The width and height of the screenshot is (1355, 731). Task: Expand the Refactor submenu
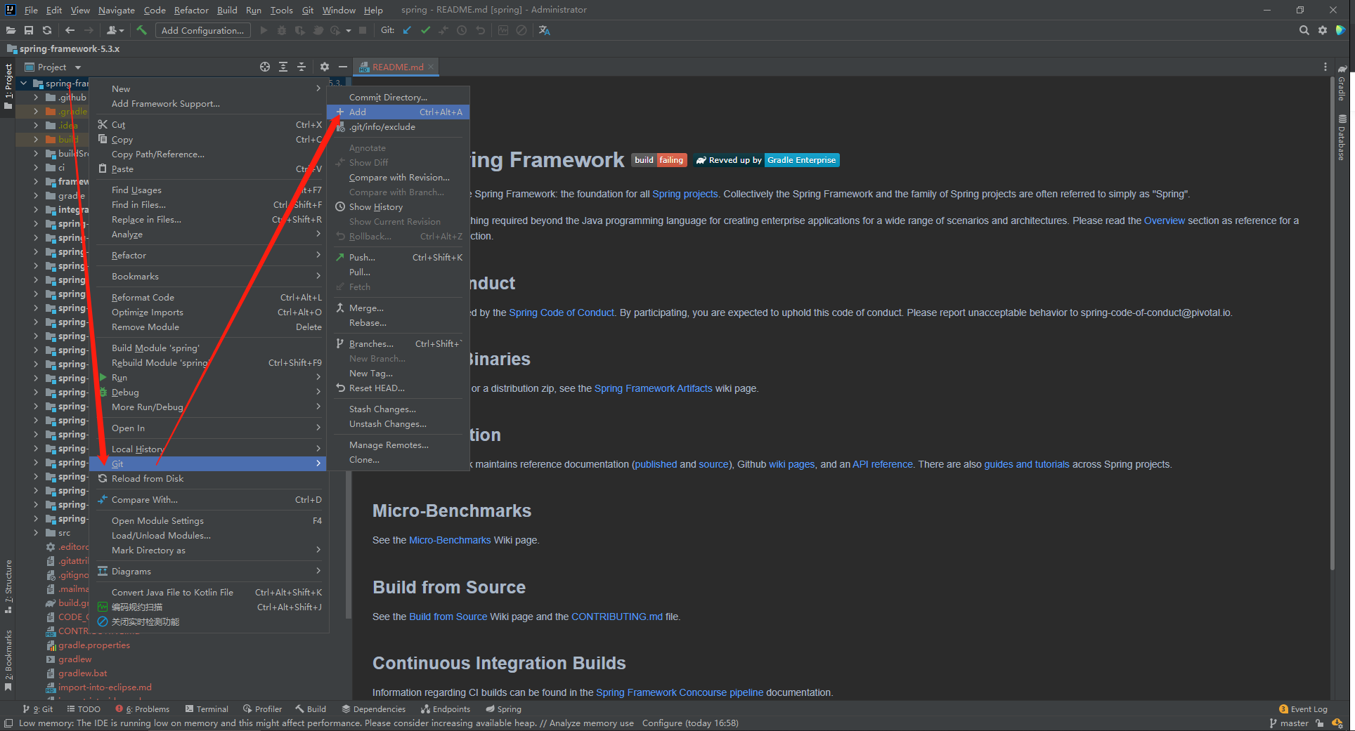click(209, 255)
